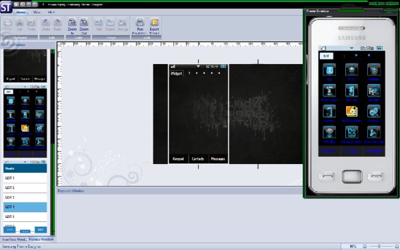Image resolution: width=400 pixels, height=250 pixels.
Task: Click the yellow open folder icon in the quick access toolbar
Action: point(23,5)
